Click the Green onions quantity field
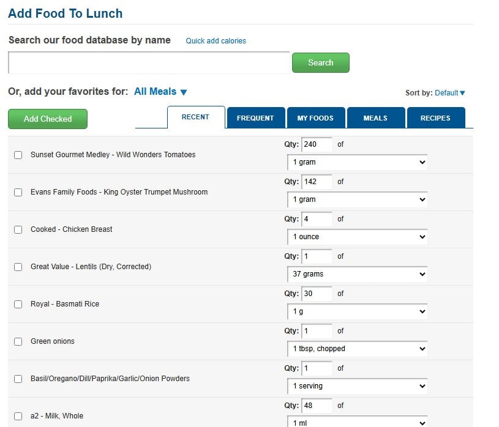 [317, 331]
